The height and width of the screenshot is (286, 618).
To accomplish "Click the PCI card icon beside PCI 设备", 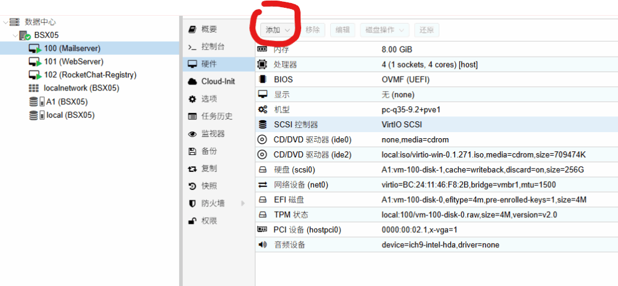I will coord(262,230).
